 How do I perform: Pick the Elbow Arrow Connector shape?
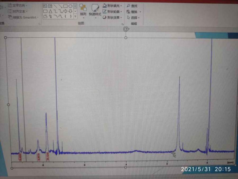click(60, 11)
